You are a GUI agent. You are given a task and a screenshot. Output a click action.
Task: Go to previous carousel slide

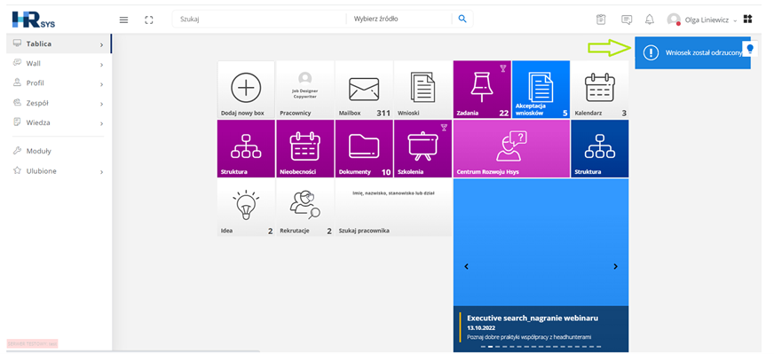(x=467, y=266)
